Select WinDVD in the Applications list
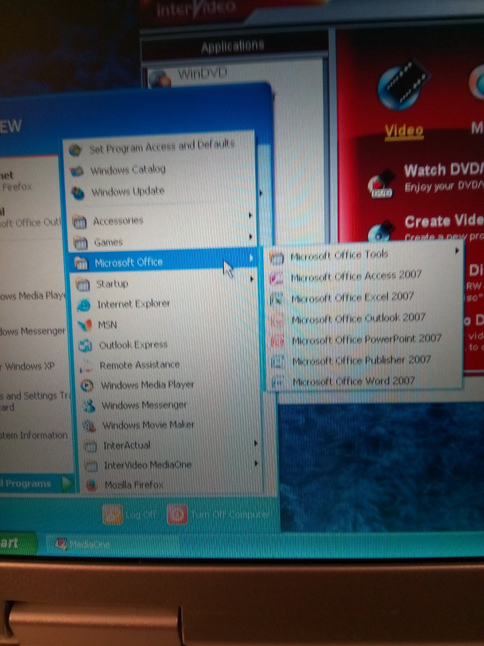 click(x=202, y=74)
